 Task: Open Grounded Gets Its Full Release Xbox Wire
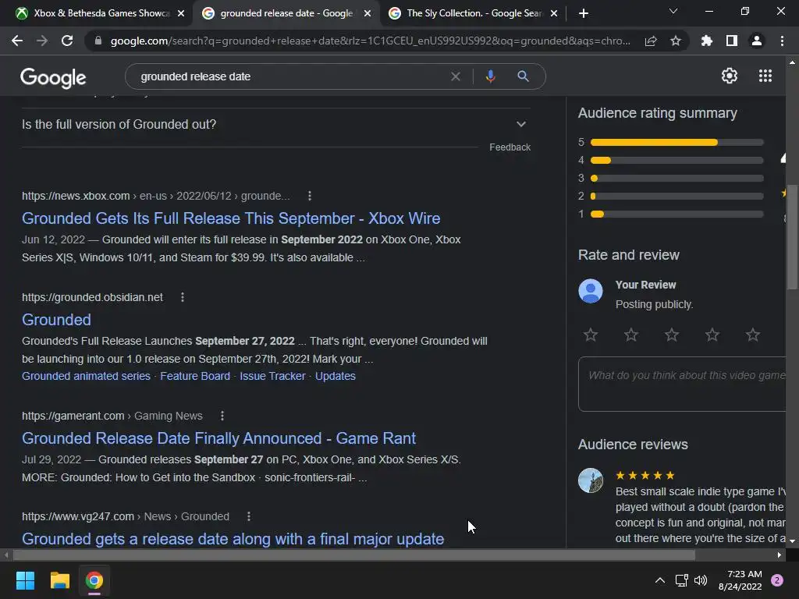click(231, 218)
